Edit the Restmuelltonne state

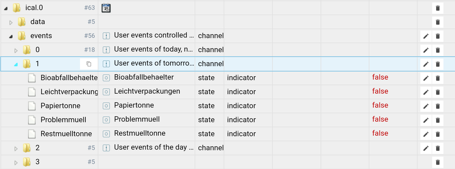coord(426,134)
